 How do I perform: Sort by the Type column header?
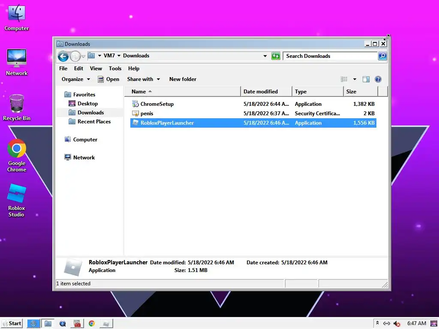318,92
